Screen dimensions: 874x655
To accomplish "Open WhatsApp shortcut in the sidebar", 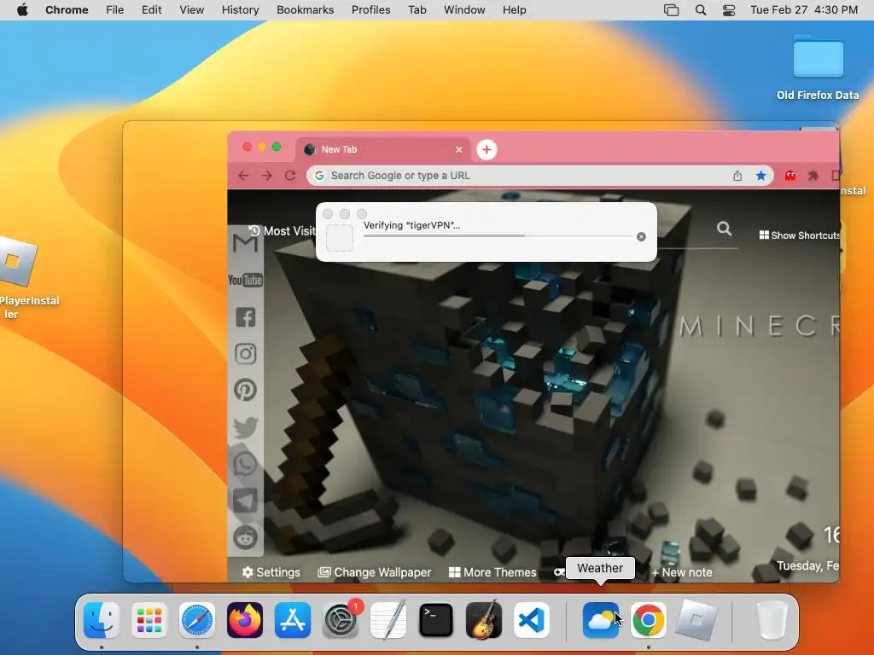I will [245, 463].
